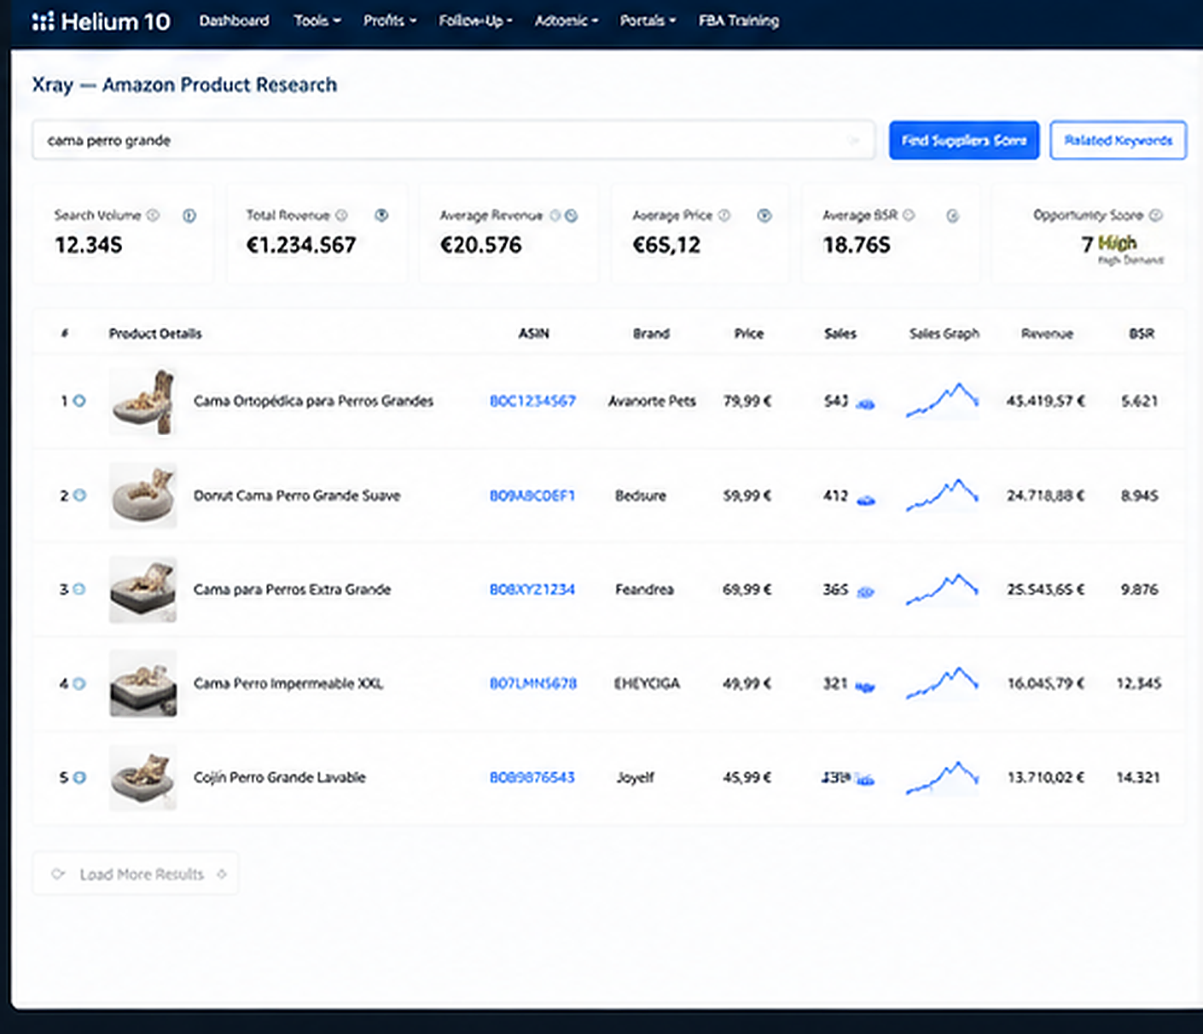Image resolution: width=1203 pixels, height=1034 pixels.
Task: Click the rightmost icon in the Average BSR card
Action: (x=952, y=217)
